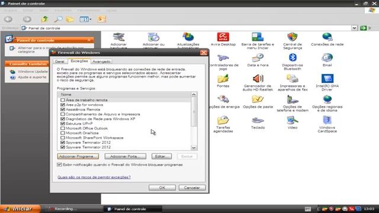Open Central de Segurança icon

tap(293, 41)
